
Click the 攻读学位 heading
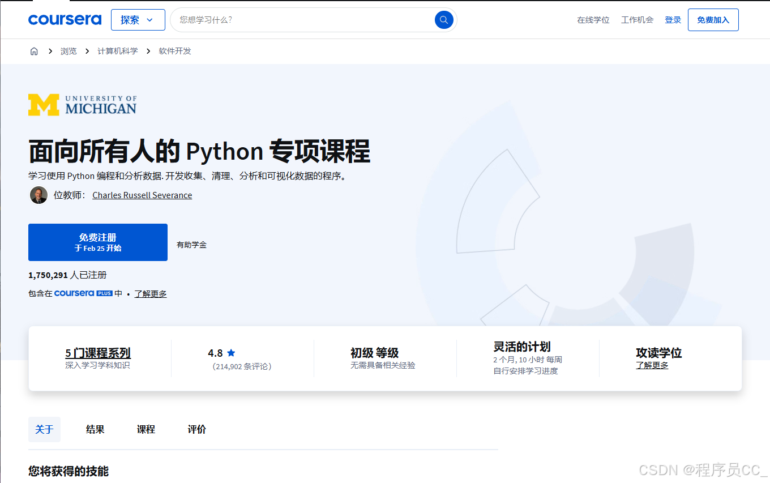click(x=659, y=353)
